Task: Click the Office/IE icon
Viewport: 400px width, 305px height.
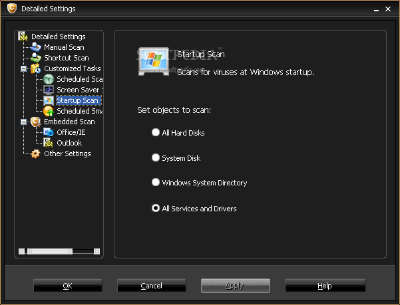Action: point(49,132)
